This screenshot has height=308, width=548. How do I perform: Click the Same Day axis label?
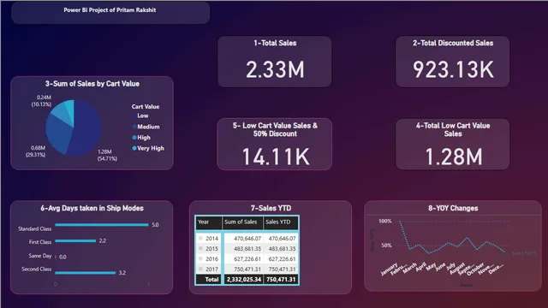click(40, 256)
